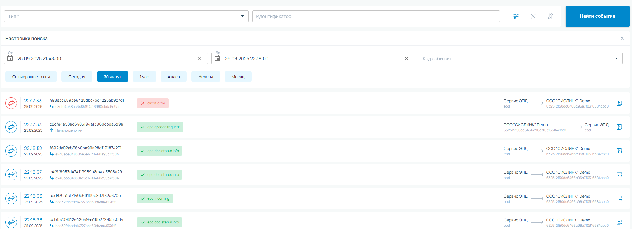Select the Со вчерашнего дня period
This screenshot has width=632, height=229.
tap(31, 77)
